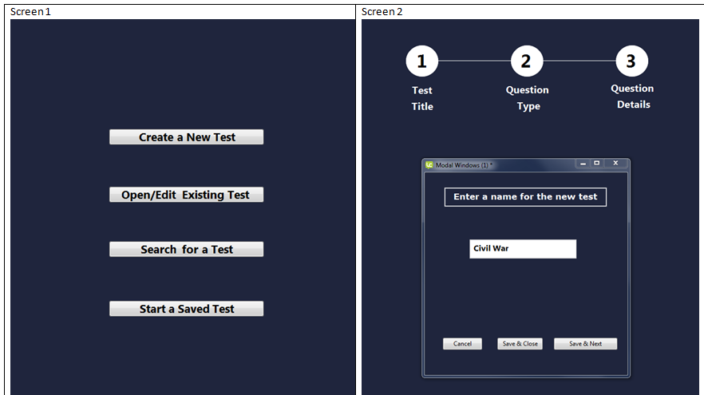The height and width of the screenshot is (395, 704).
Task: Focus the test name field containing Civil War
Action: click(523, 249)
